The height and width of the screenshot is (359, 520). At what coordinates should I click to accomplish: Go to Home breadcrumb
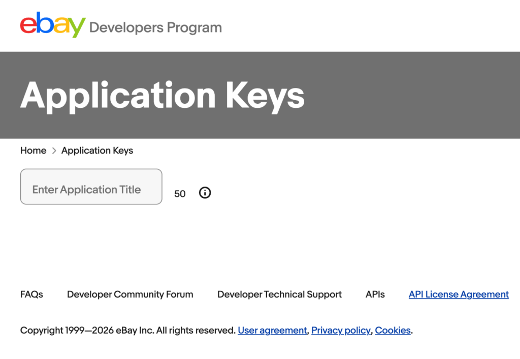[33, 151]
